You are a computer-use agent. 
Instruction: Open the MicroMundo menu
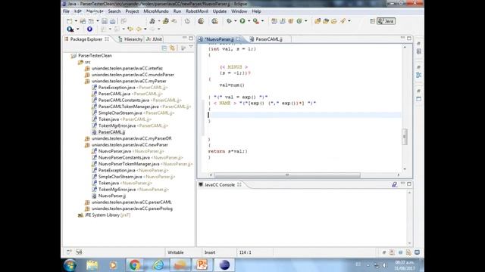(156, 11)
